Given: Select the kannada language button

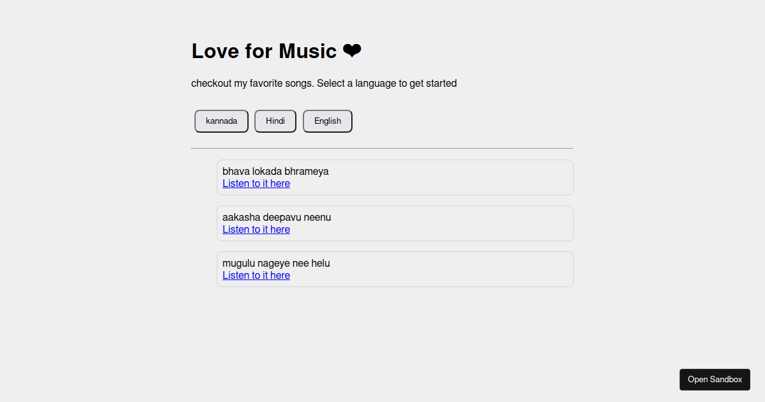Looking at the screenshot, I should point(221,121).
